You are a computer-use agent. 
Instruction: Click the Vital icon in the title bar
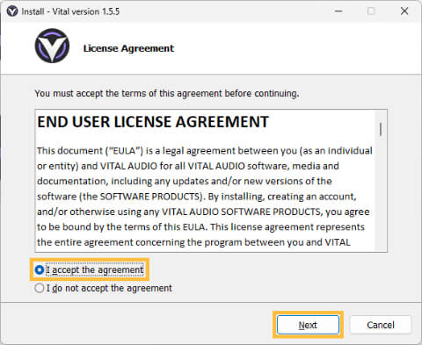[12, 11]
